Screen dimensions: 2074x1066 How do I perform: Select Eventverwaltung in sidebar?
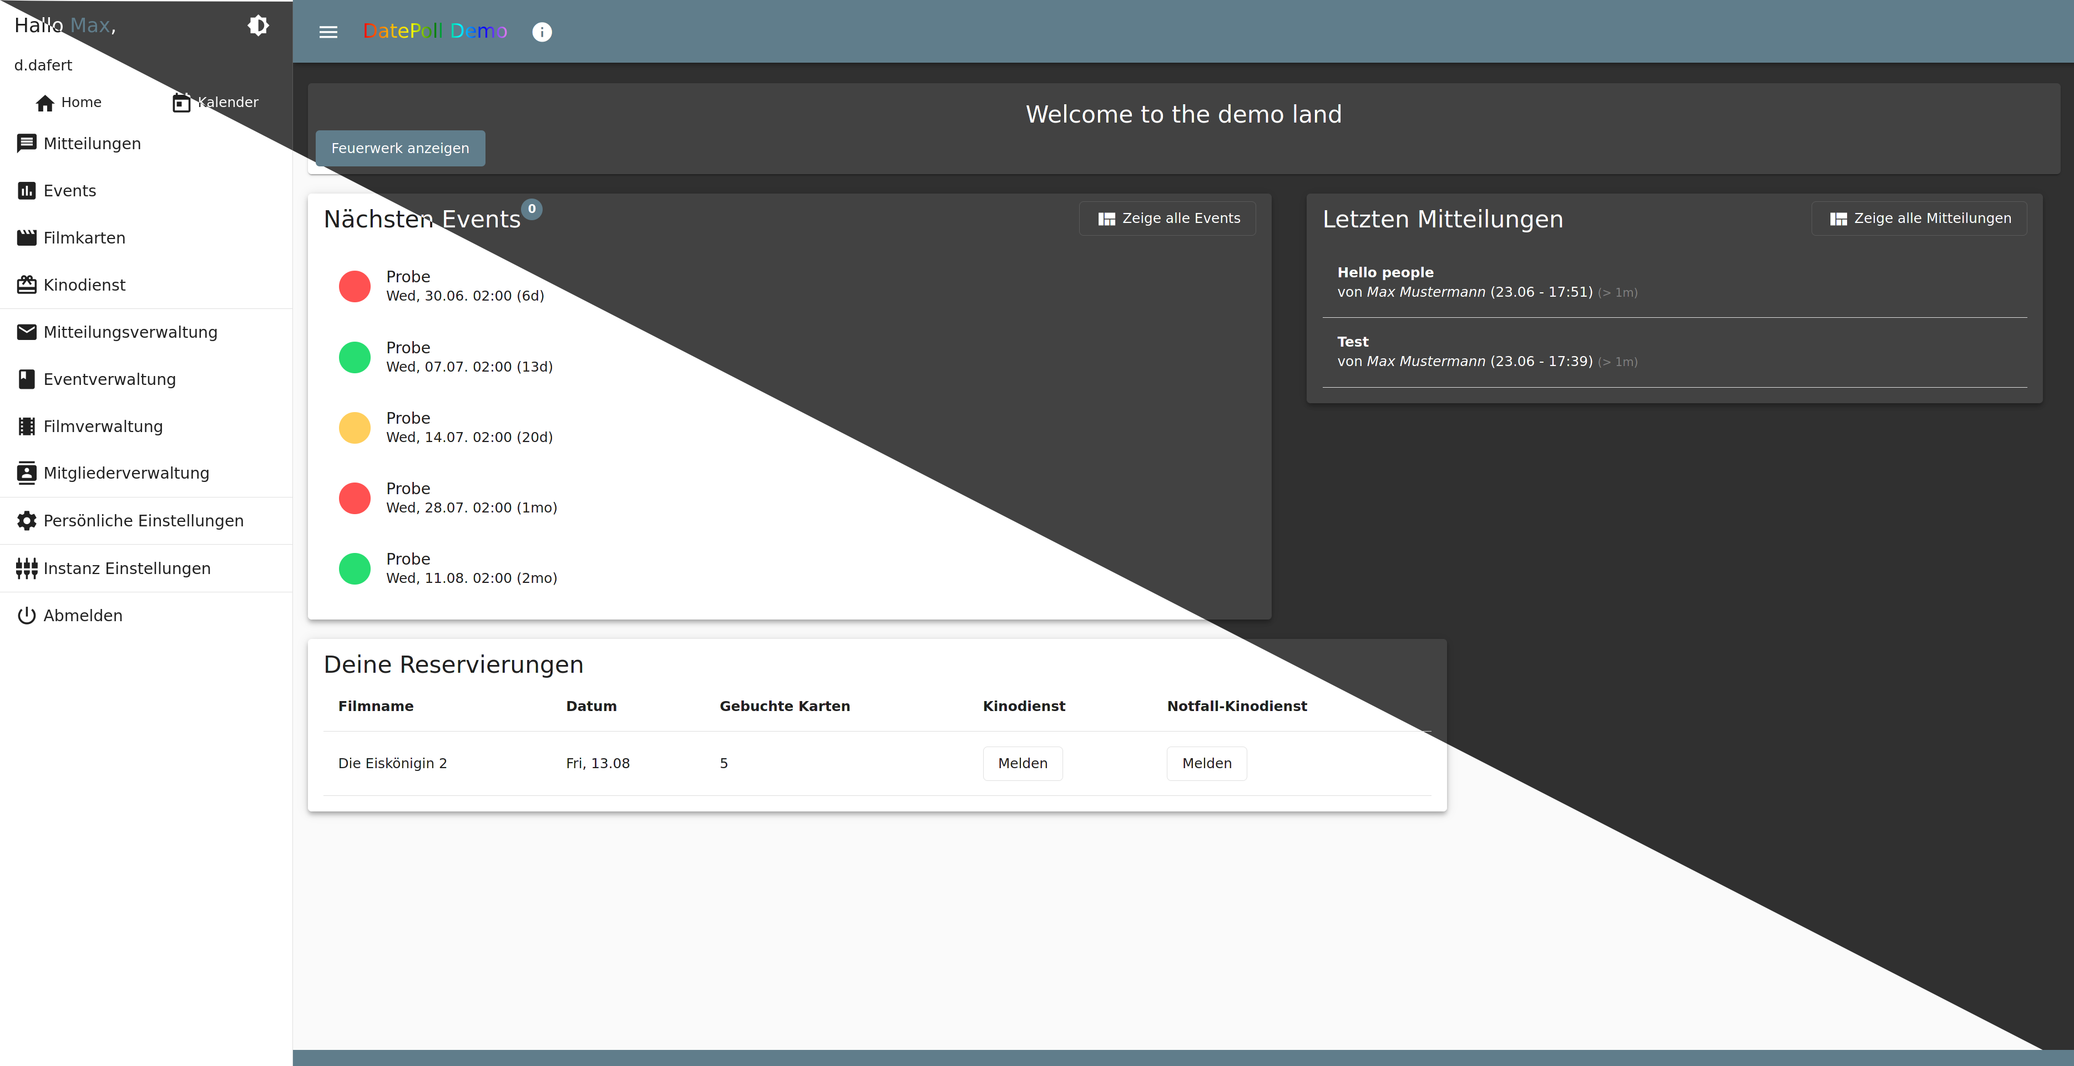[x=109, y=380]
